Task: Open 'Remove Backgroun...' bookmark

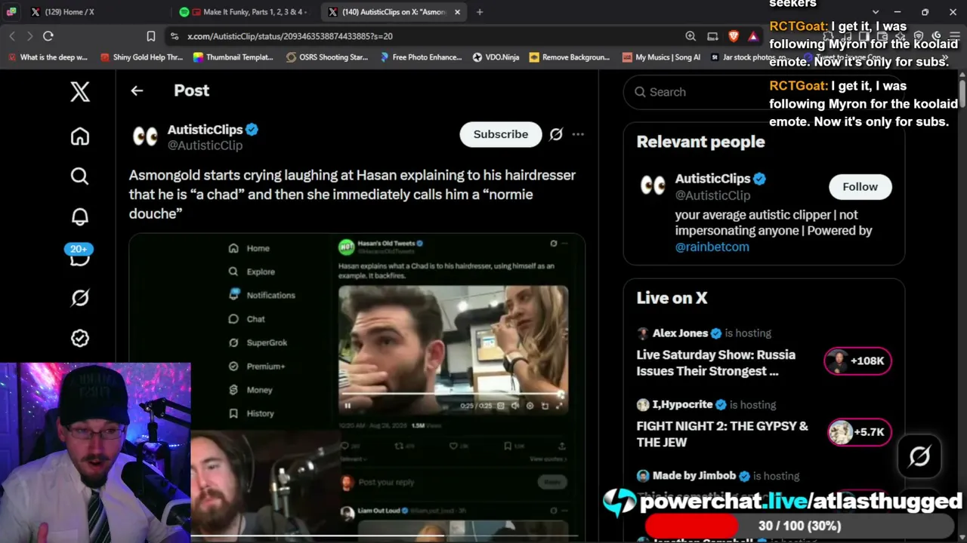Action: point(570,57)
